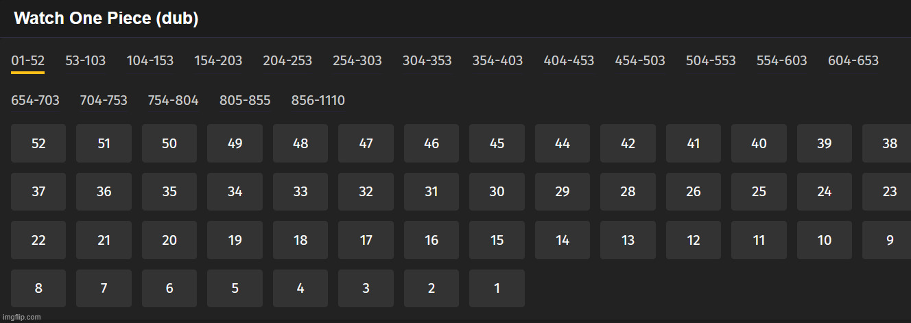This screenshot has height=323, width=911.
Task: Open episode 12
Action: coord(693,240)
